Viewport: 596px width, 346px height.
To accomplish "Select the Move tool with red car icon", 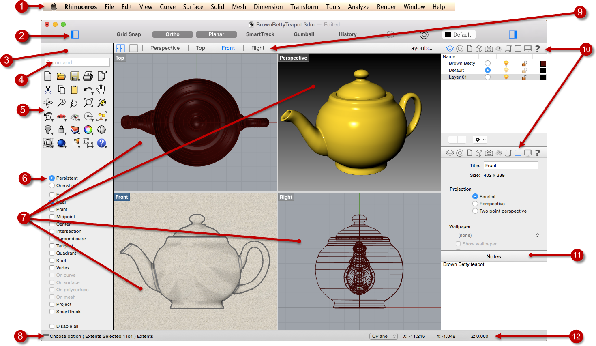I will [61, 116].
